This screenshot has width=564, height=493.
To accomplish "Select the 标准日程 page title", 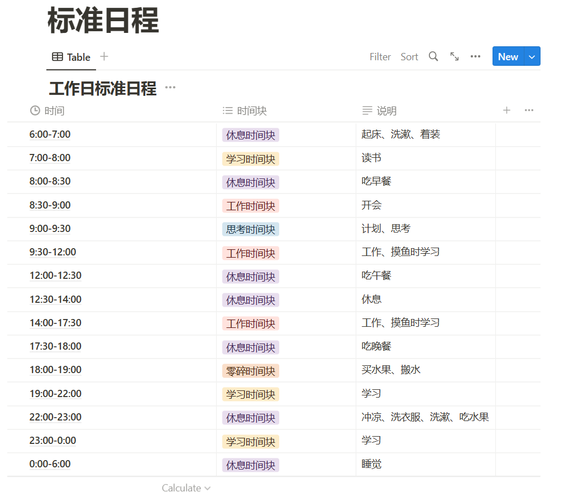I will 103,21.
